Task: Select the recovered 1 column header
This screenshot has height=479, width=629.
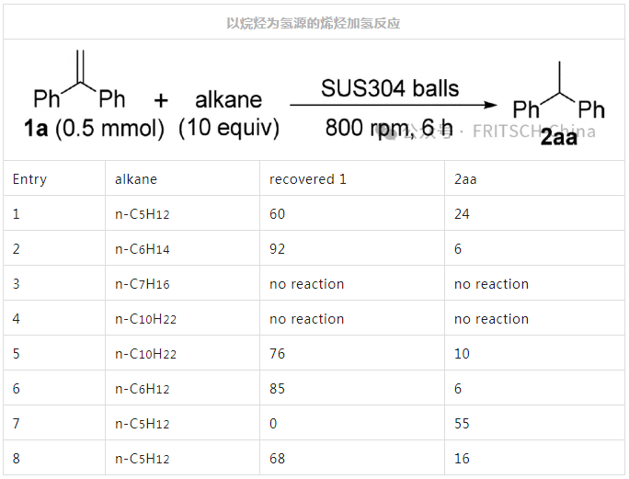Action: (x=307, y=179)
